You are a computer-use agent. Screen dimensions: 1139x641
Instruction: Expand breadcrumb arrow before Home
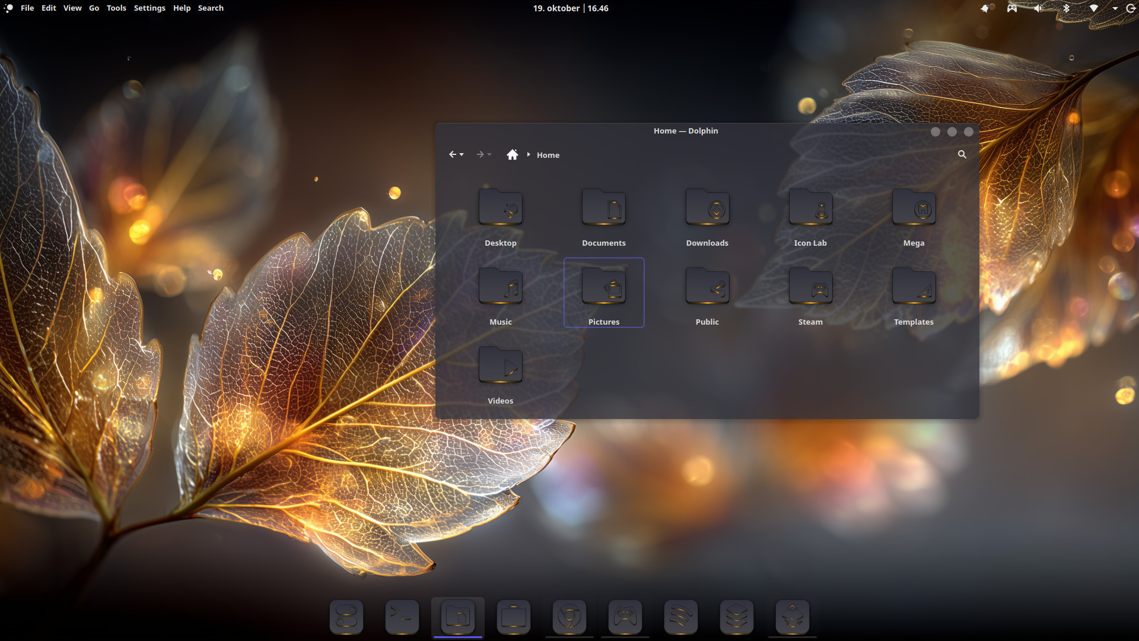[529, 154]
